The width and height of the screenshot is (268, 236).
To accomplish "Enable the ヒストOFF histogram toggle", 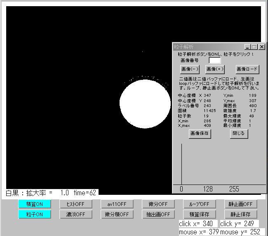I will (x=76, y=204).
